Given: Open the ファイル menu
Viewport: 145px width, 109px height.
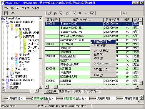Looking at the screenshot, I should [x=9, y=8].
